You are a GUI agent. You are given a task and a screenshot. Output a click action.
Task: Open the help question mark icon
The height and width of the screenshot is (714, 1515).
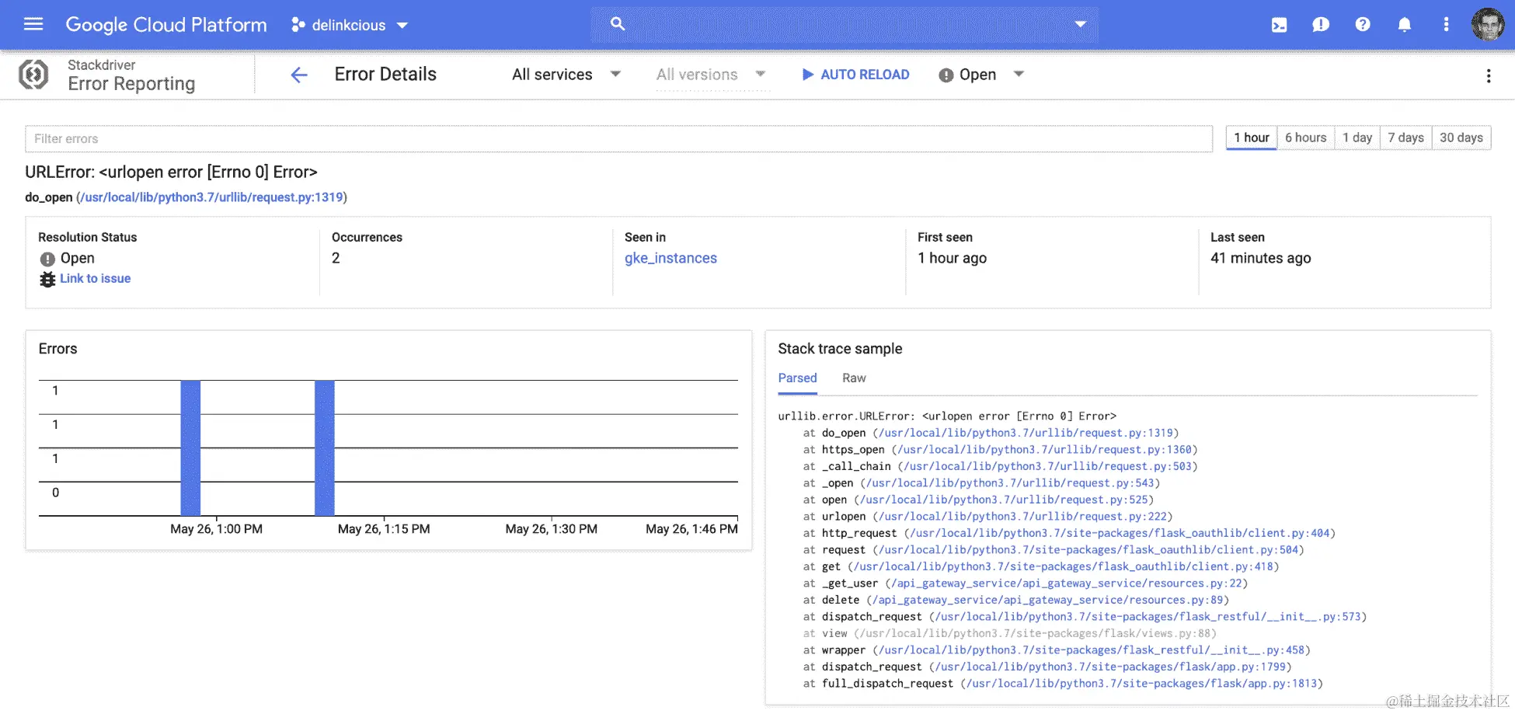click(x=1363, y=25)
